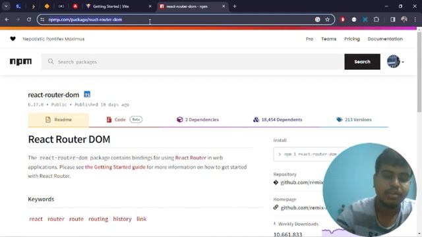Open the 213 Versions tab
Image resolution: width=422 pixels, height=237 pixels.
354,120
